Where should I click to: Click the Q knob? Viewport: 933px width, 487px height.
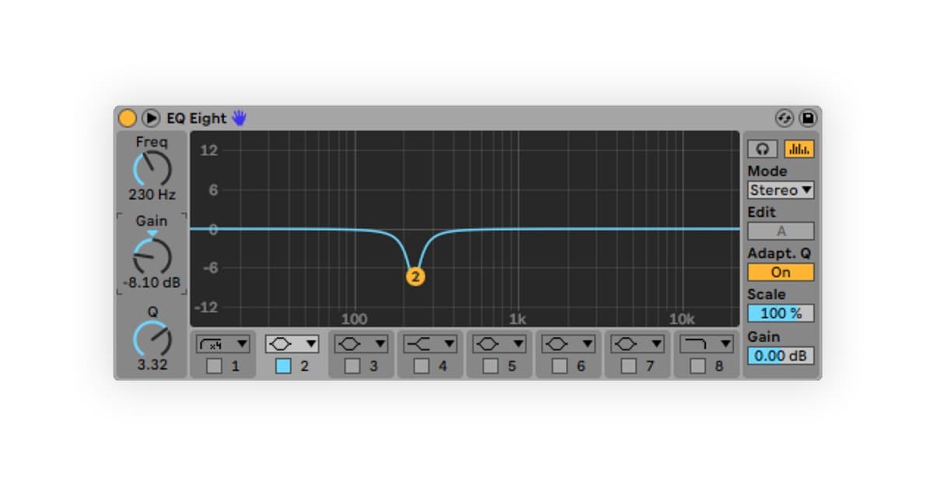pos(152,339)
